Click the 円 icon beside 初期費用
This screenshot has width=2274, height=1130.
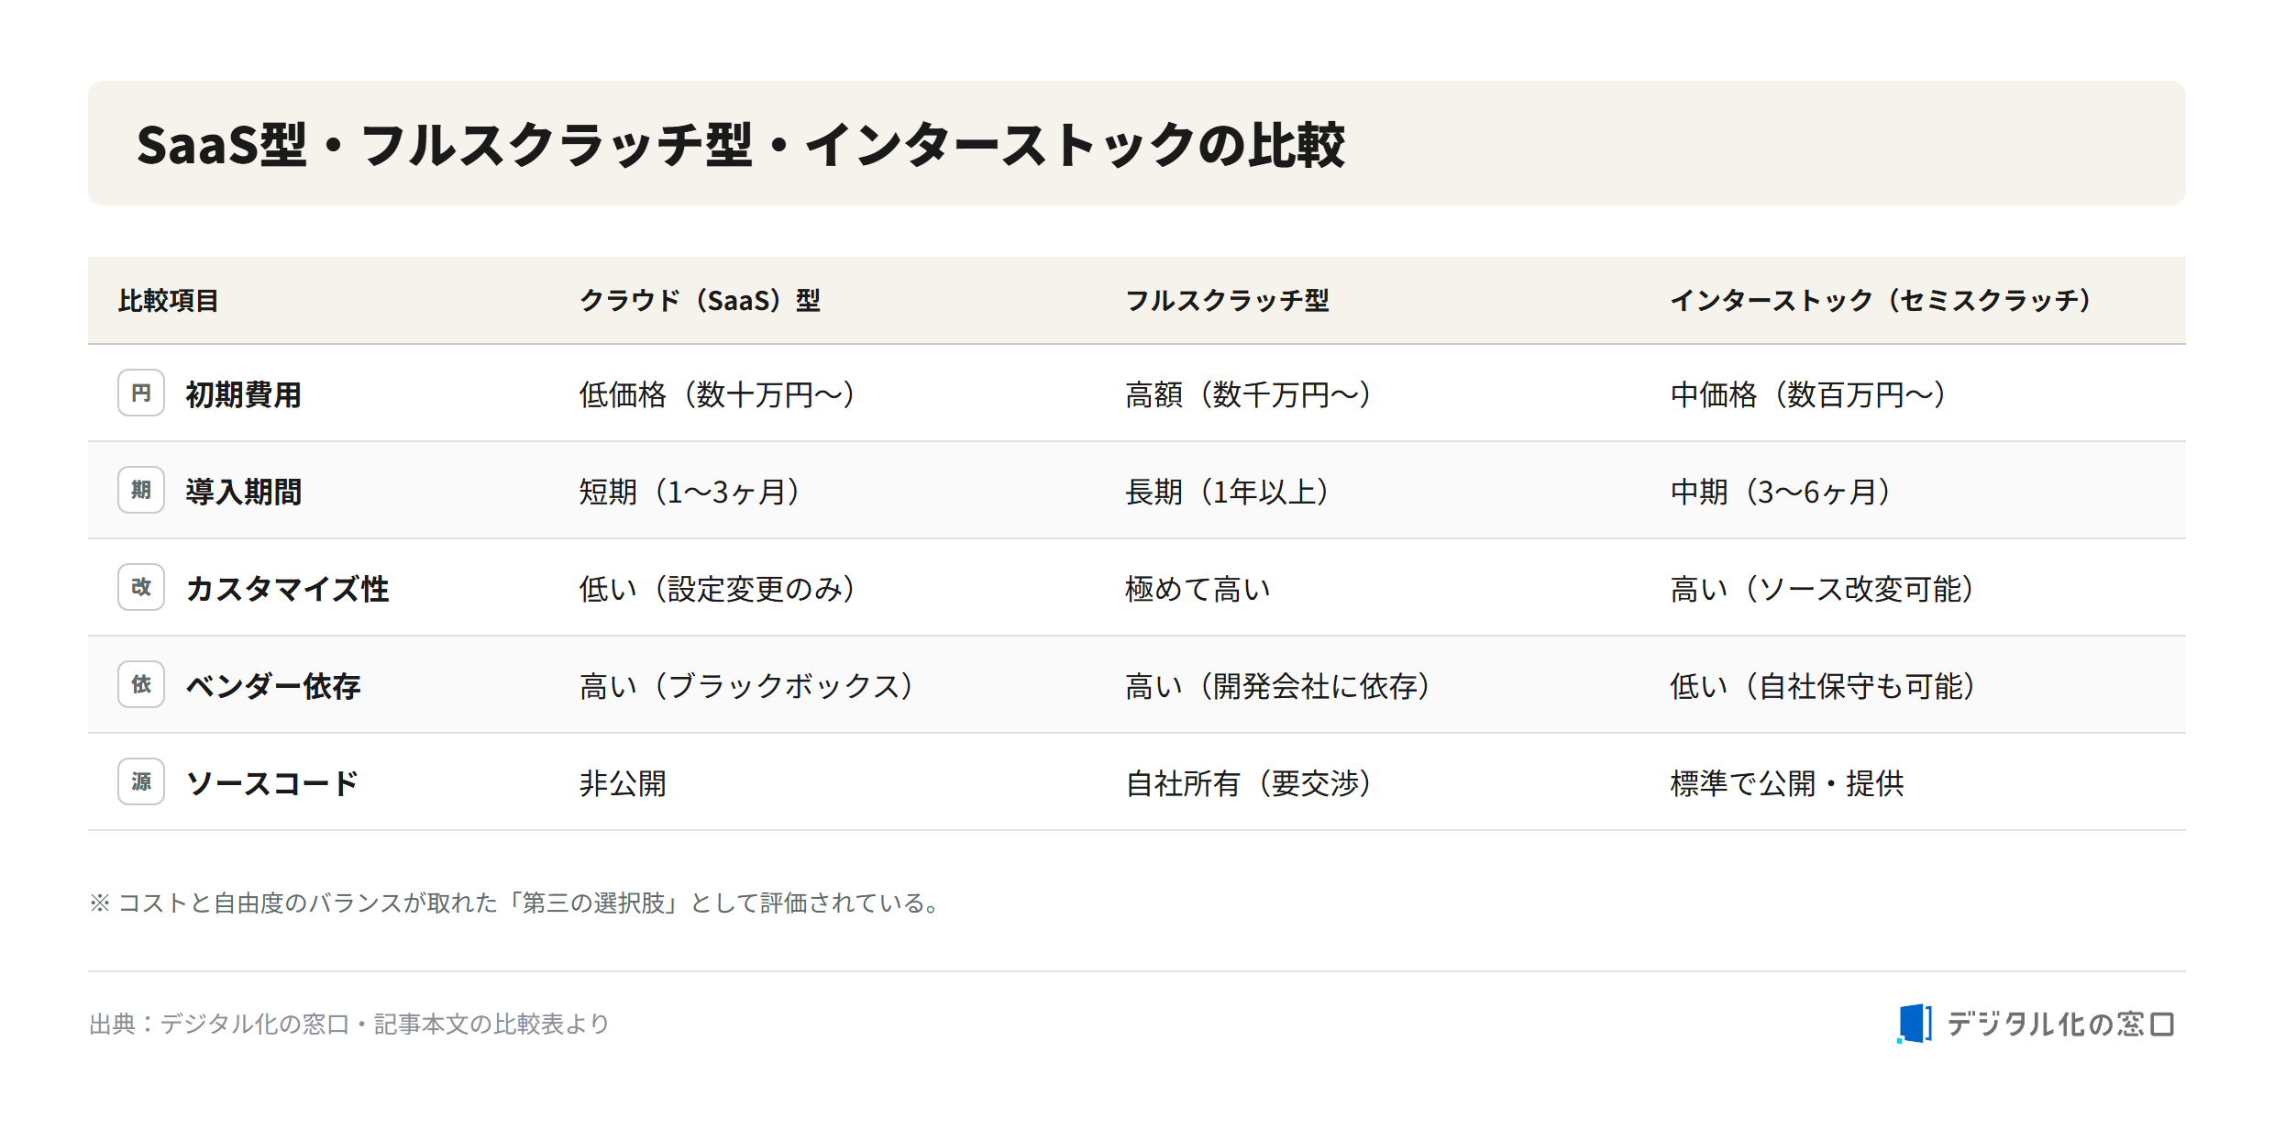pos(141,393)
